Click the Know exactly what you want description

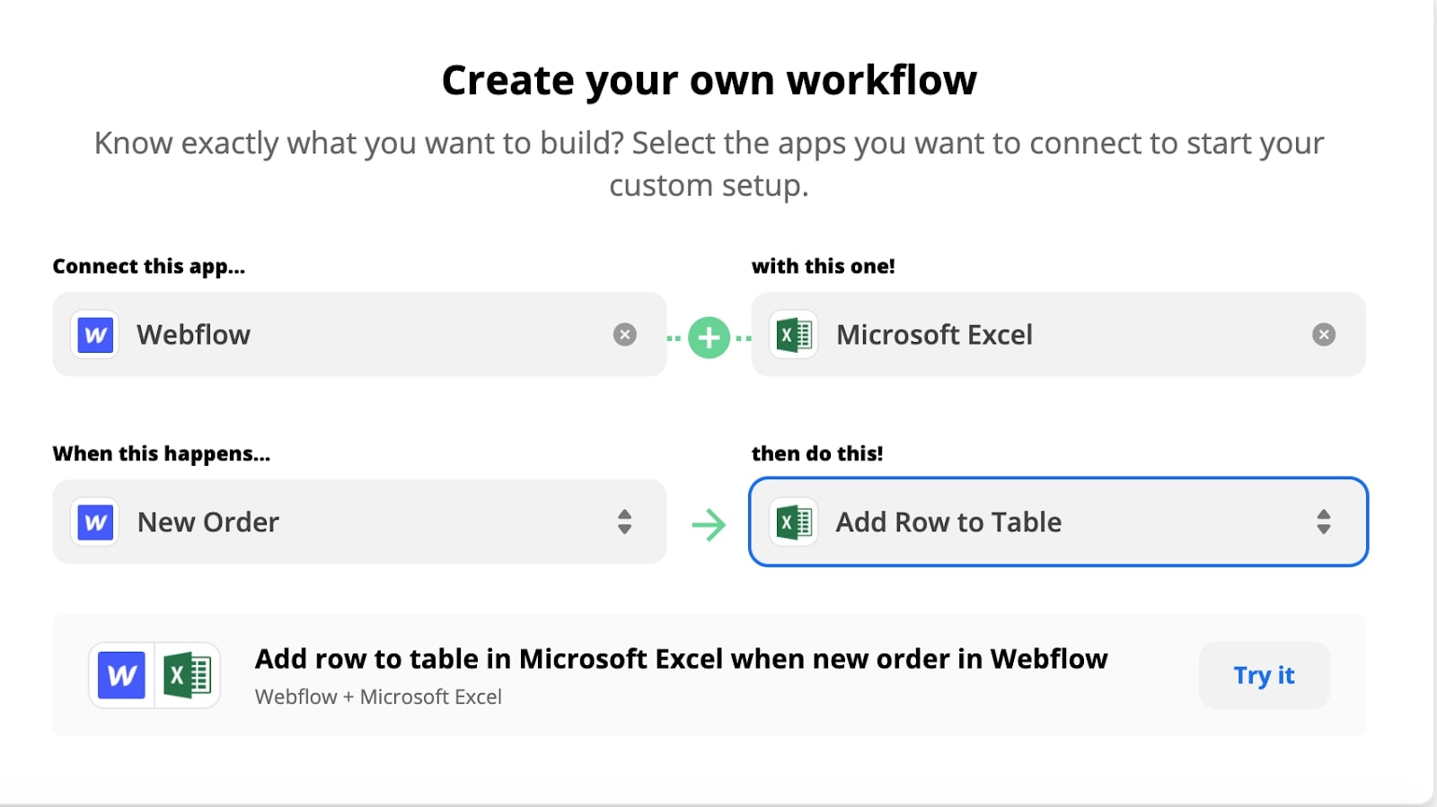[710, 164]
